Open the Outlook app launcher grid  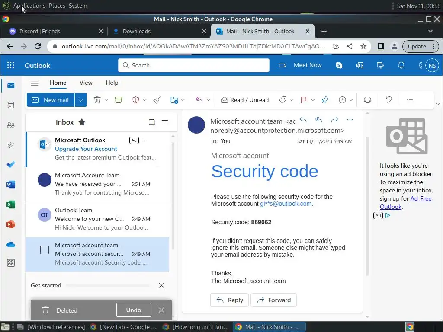tap(10, 65)
